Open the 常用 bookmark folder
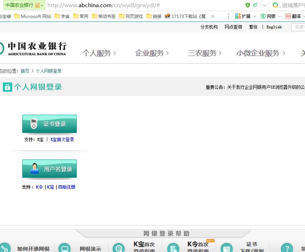Viewport: 305px width, 252px height. (81, 16)
